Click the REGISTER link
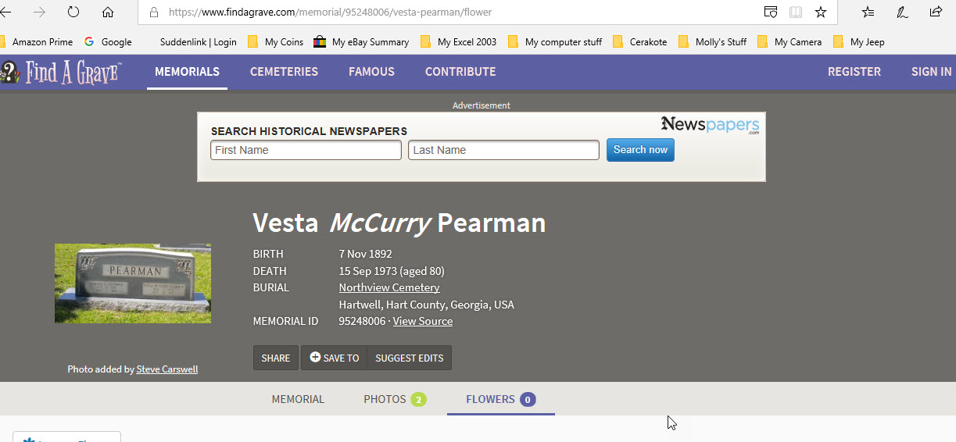This screenshot has width=956, height=442. [x=854, y=72]
